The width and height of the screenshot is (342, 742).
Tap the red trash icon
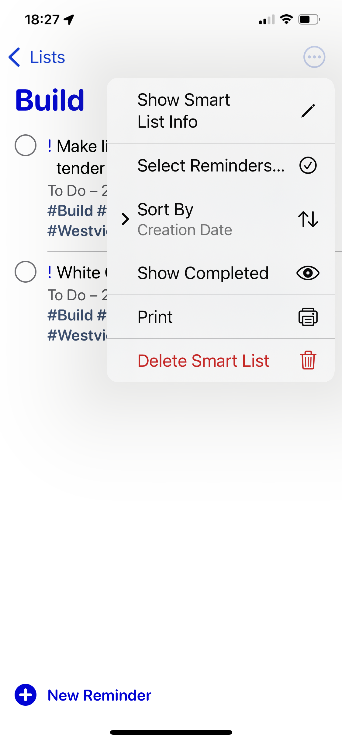click(308, 360)
